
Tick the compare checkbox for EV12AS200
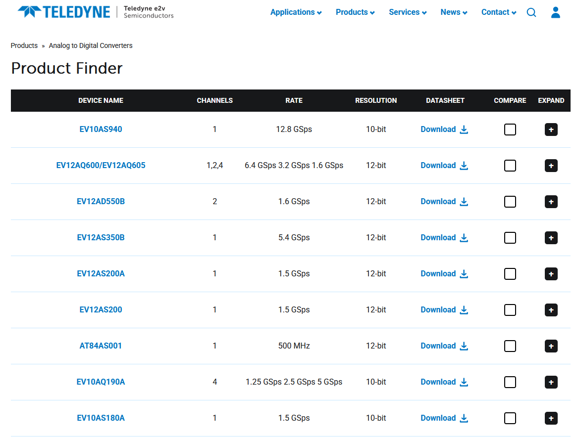[x=510, y=310]
